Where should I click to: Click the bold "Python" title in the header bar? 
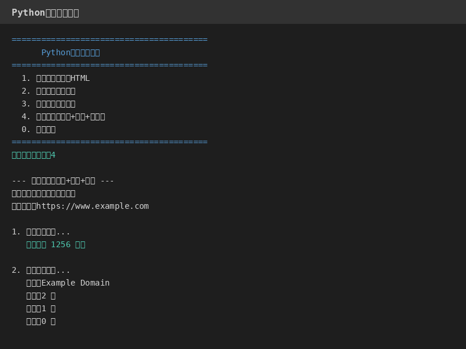pyautogui.click(x=45, y=13)
